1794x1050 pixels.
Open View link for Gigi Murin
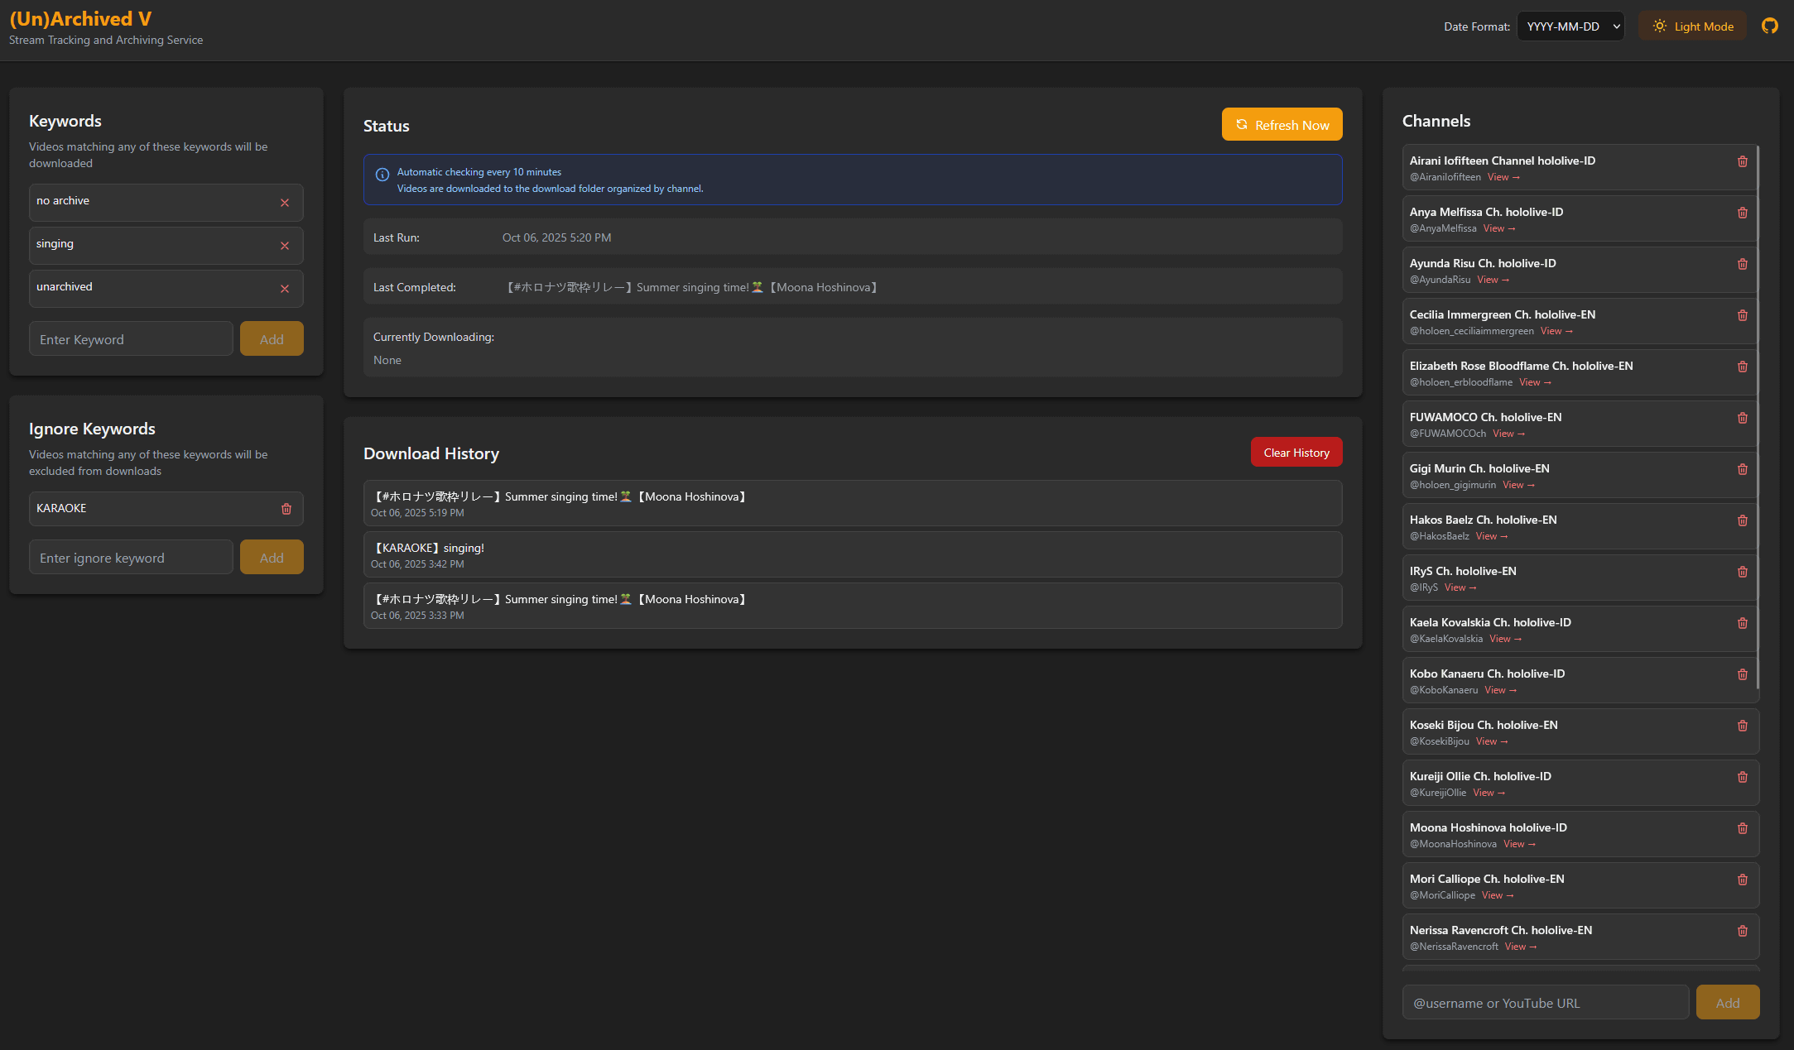(1518, 485)
